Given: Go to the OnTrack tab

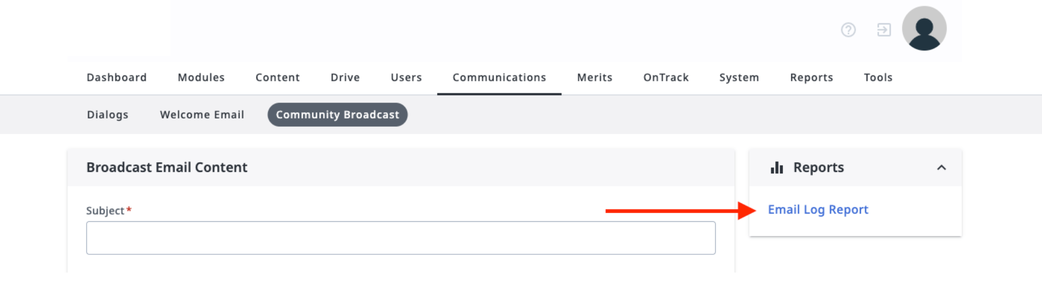Looking at the screenshot, I should [x=665, y=77].
